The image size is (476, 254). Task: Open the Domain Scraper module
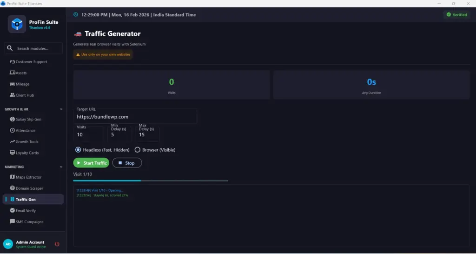[x=33, y=188]
